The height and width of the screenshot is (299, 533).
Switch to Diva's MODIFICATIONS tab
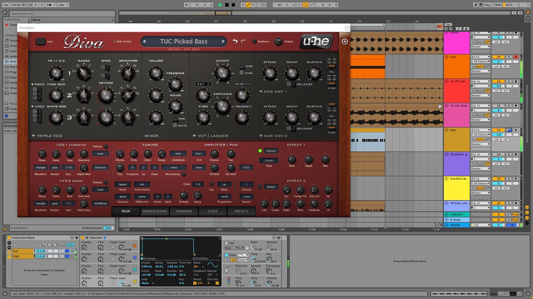coord(155,211)
